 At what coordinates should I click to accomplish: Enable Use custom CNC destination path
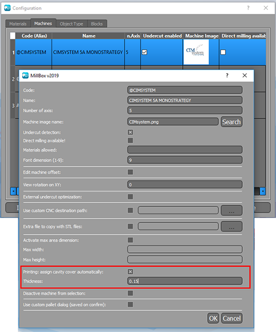pyautogui.click(x=130, y=210)
